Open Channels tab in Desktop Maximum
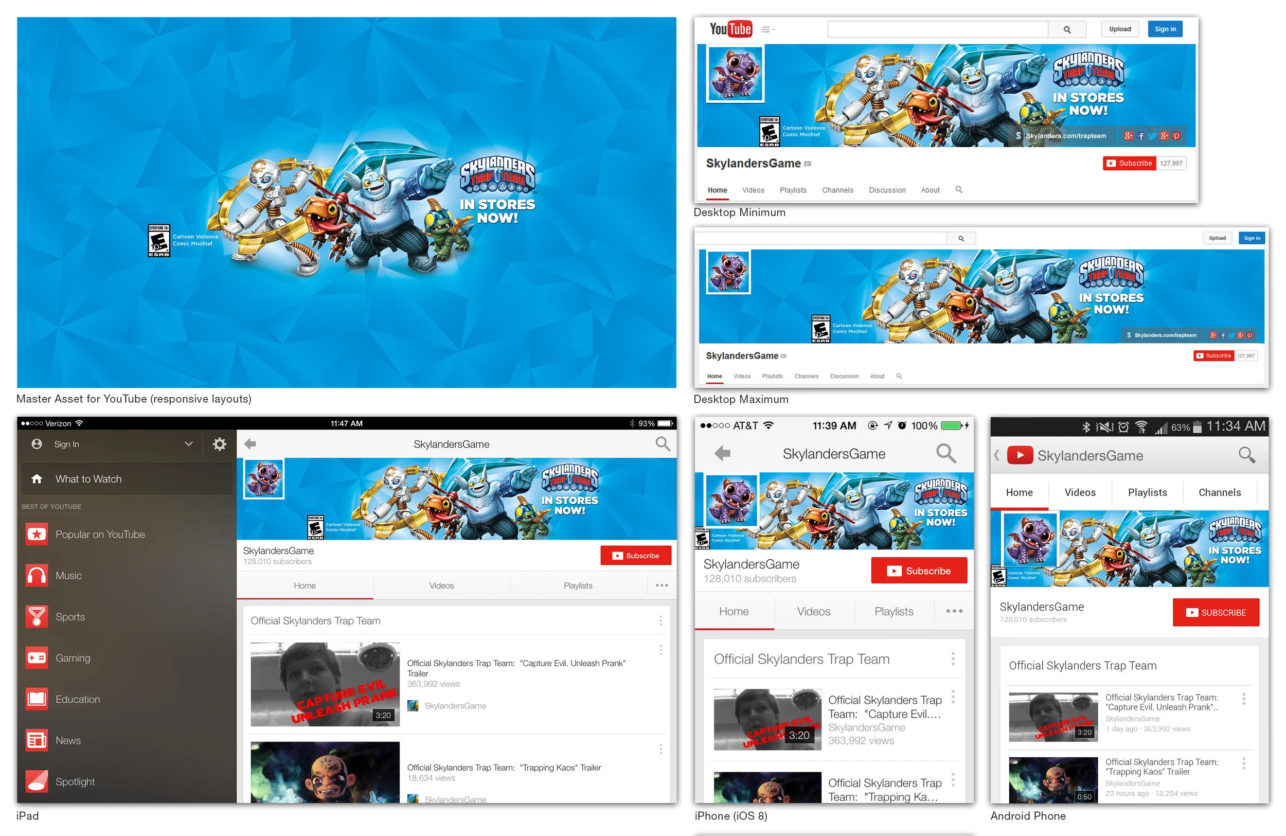This screenshot has height=836, width=1286. [x=806, y=376]
